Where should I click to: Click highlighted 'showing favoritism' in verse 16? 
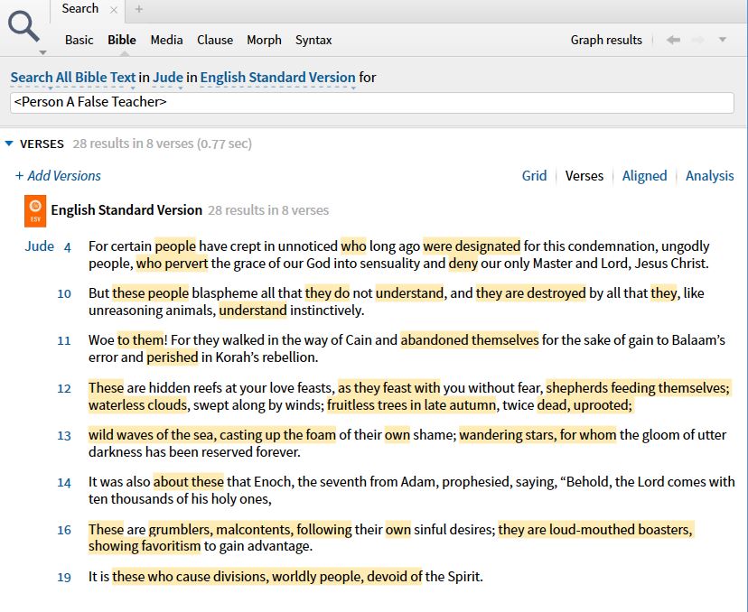(x=145, y=546)
